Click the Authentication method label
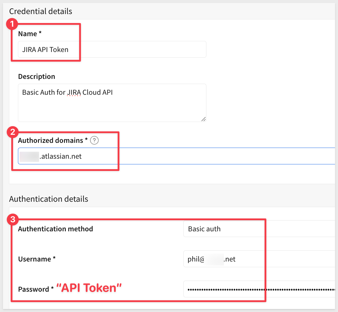This screenshot has width=338, height=312. click(55, 229)
